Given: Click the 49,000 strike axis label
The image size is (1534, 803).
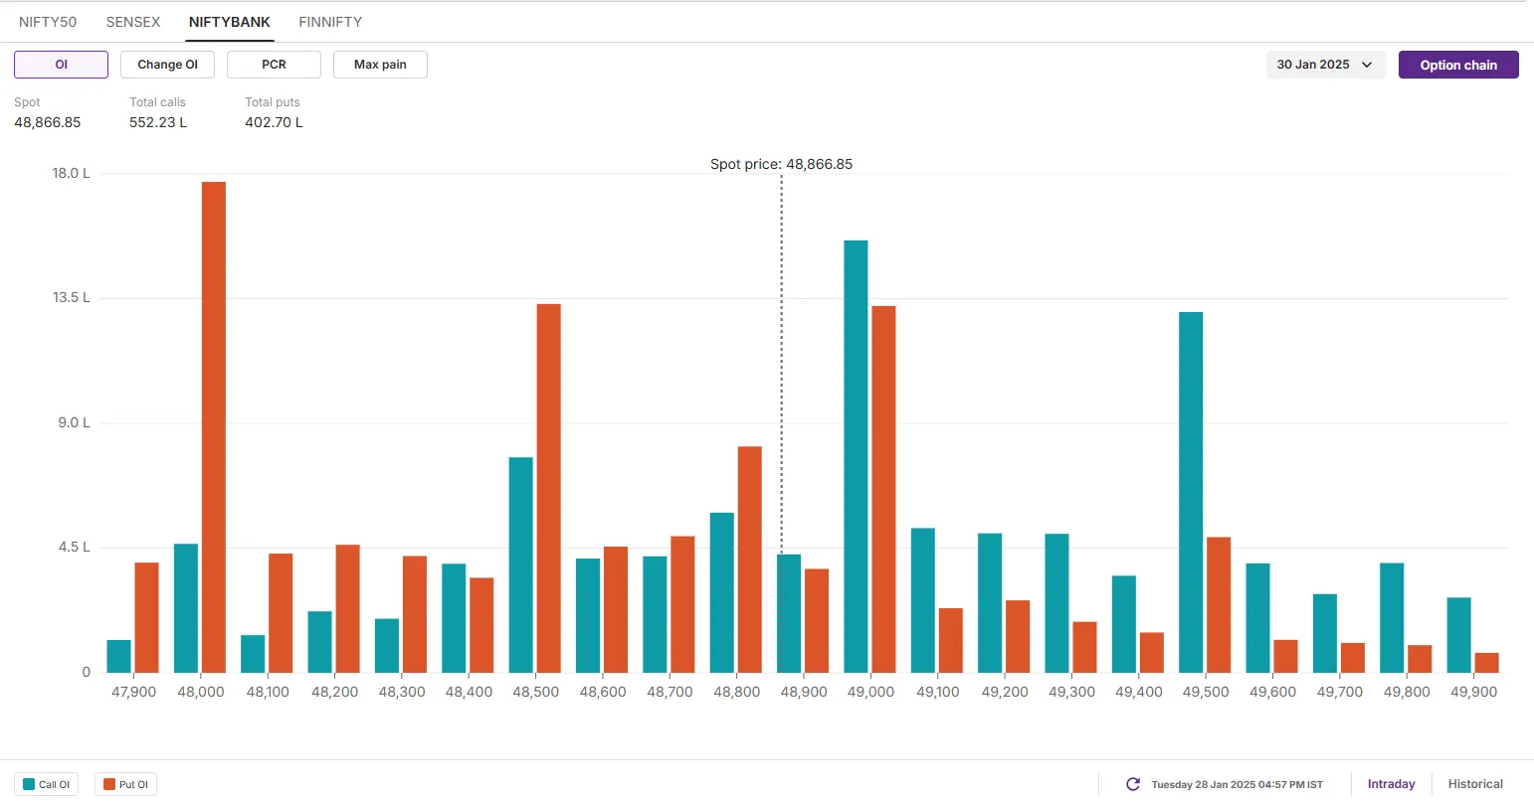Looking at the screenshot, I should (870, 692).
